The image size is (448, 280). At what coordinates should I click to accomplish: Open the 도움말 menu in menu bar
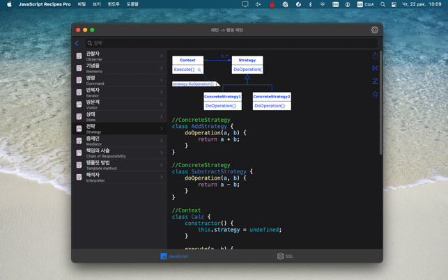(x=132, y=4)
